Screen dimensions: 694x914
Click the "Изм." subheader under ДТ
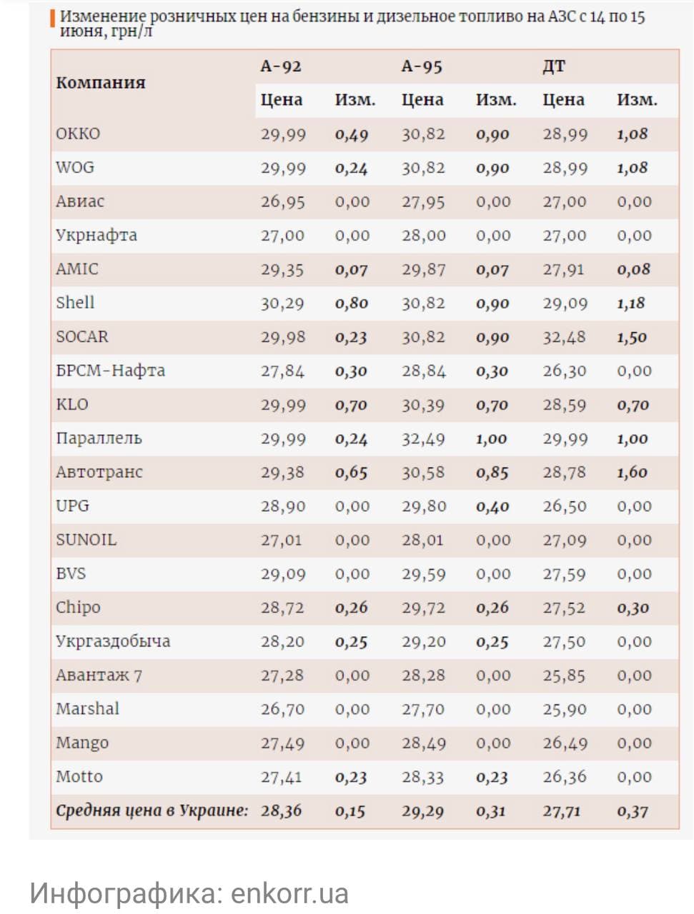pos(637,100)
